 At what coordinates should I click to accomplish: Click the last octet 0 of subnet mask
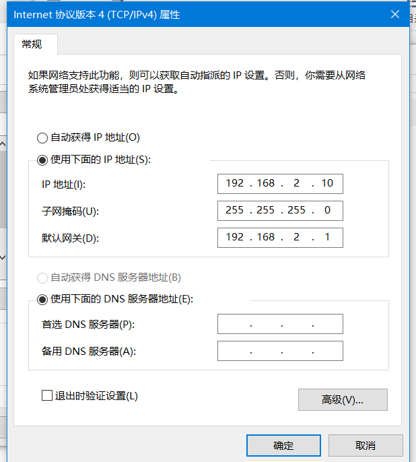327,210
